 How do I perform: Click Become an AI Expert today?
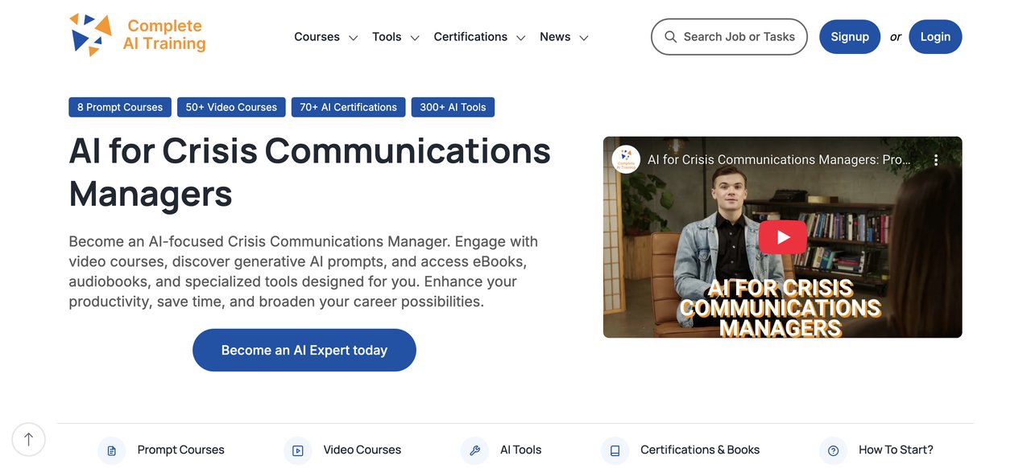[304, 350]
